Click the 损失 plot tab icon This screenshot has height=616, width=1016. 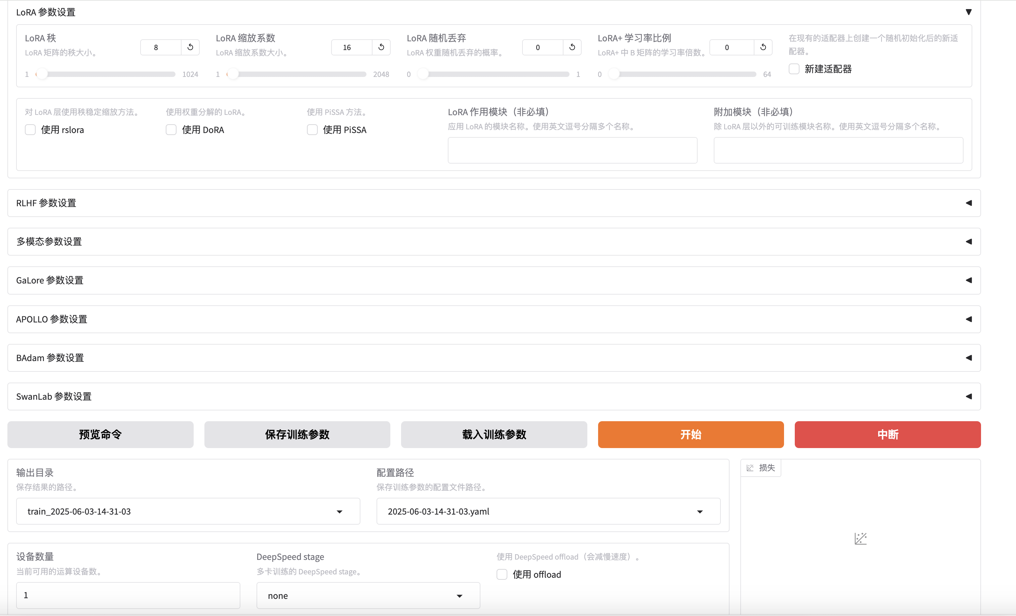pos(750,468)
